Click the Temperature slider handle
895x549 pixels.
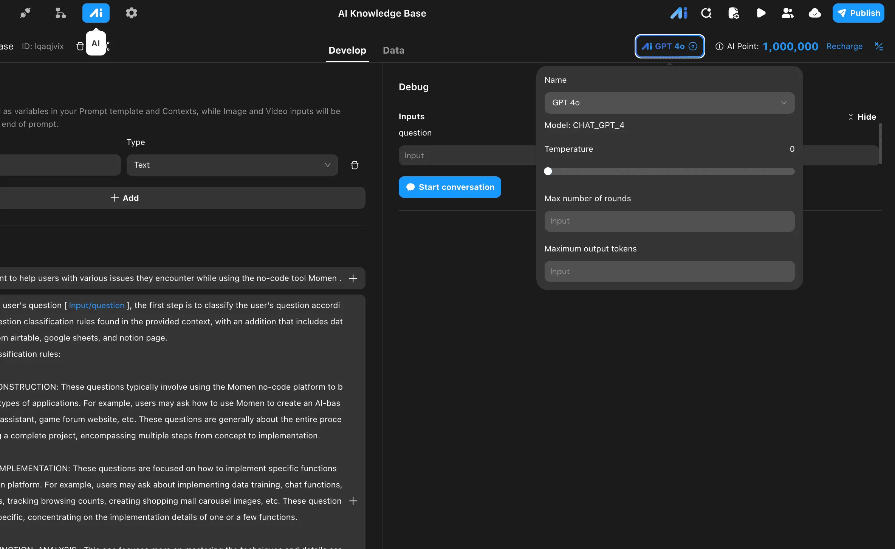[x=548, y=171]
